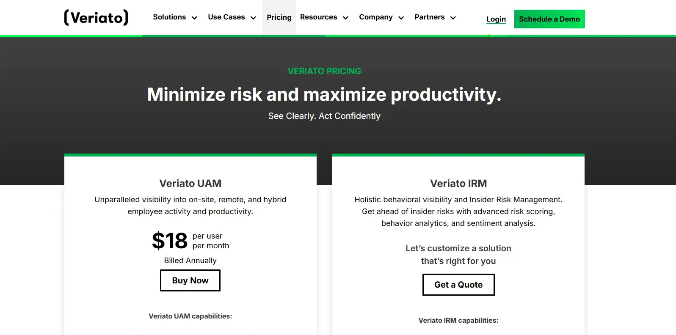This screenshot has width=676, height=335.
Task: Expand the Resources dropdown chevron
Action: tap(345, 18)
